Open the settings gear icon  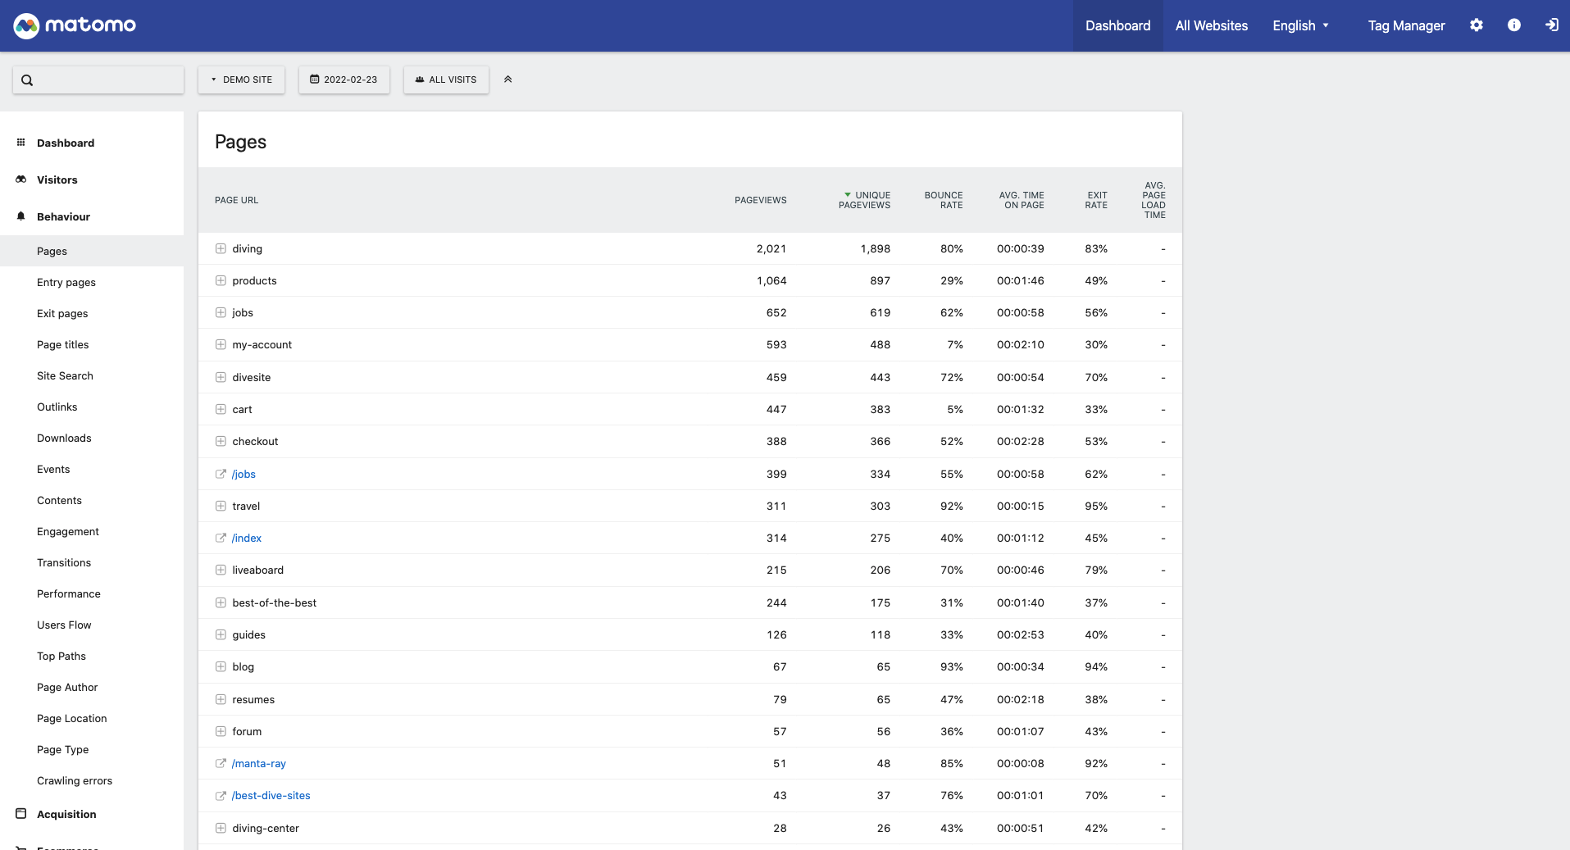pos(1476,25)
